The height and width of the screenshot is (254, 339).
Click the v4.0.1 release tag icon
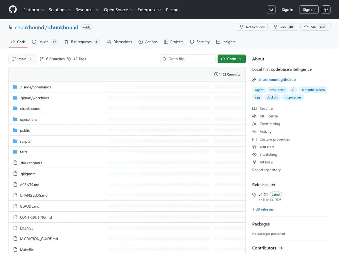(x=254, y=195)
